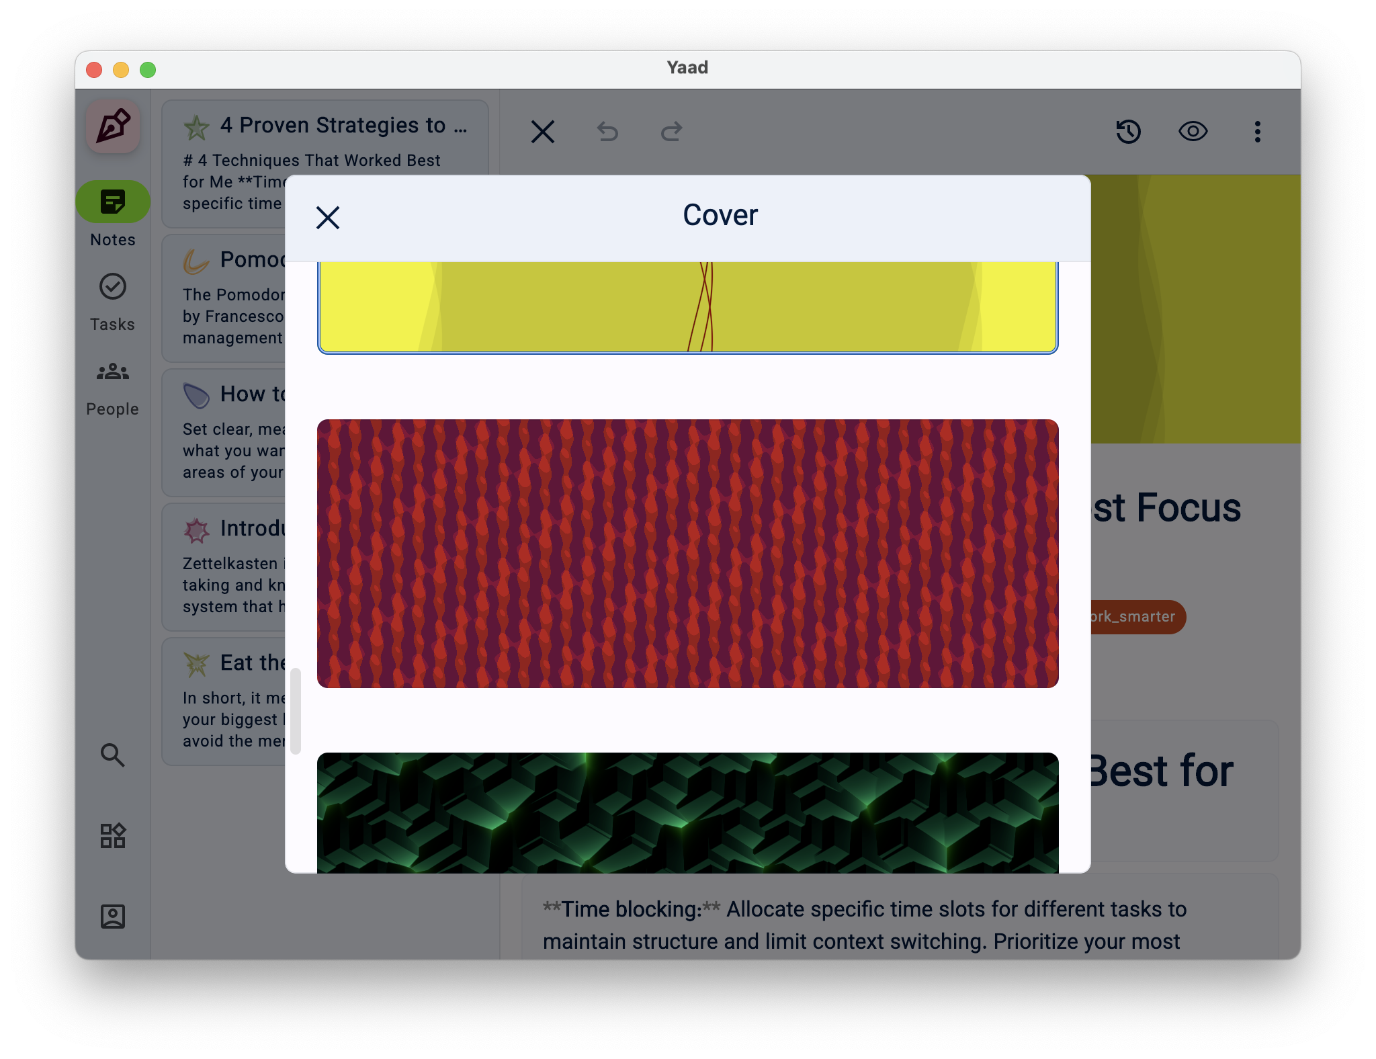Viewport: 1376px width, 1059px height.
Task: Go to the Tasks section
Action: [x=112, y=302]
